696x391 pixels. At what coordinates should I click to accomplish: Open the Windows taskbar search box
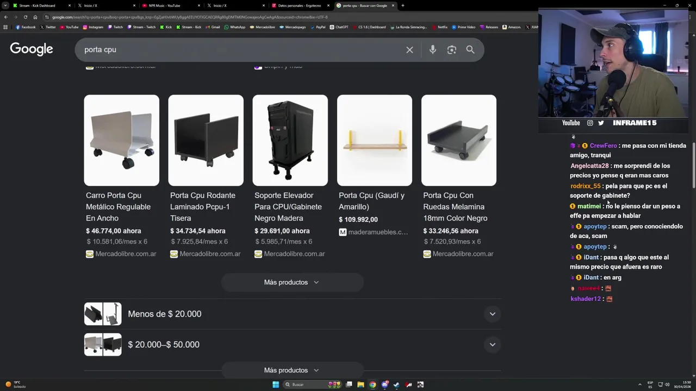pyautogui.click(x=313, y=384)
